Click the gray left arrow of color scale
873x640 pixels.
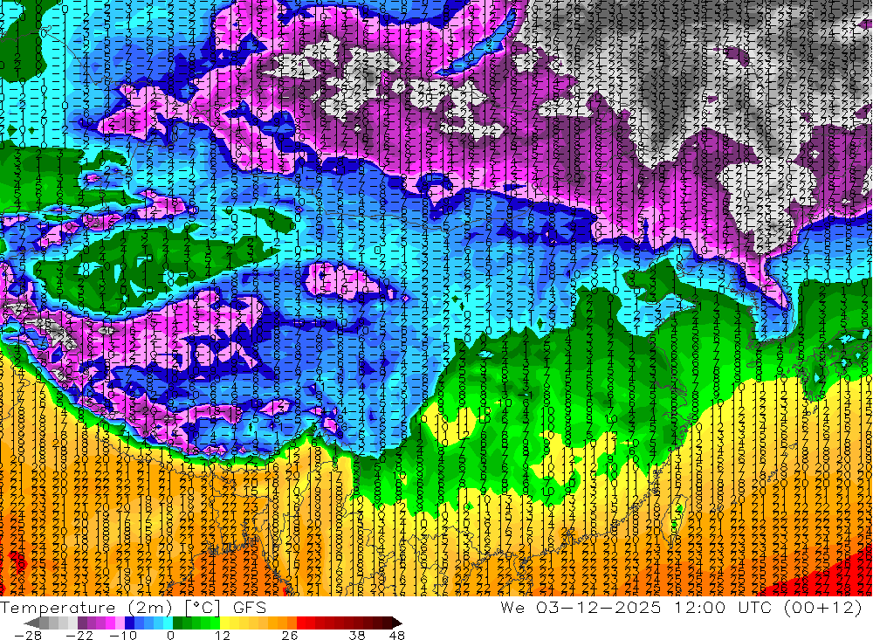click(31, 623)
